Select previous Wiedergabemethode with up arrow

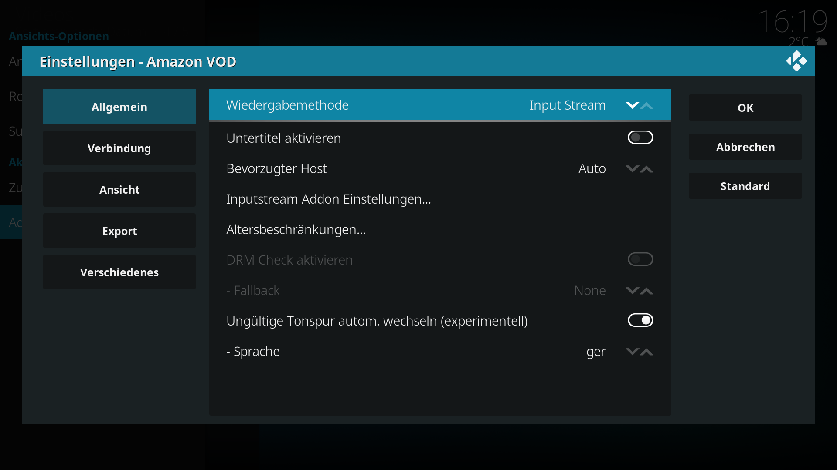click(647, 106)
